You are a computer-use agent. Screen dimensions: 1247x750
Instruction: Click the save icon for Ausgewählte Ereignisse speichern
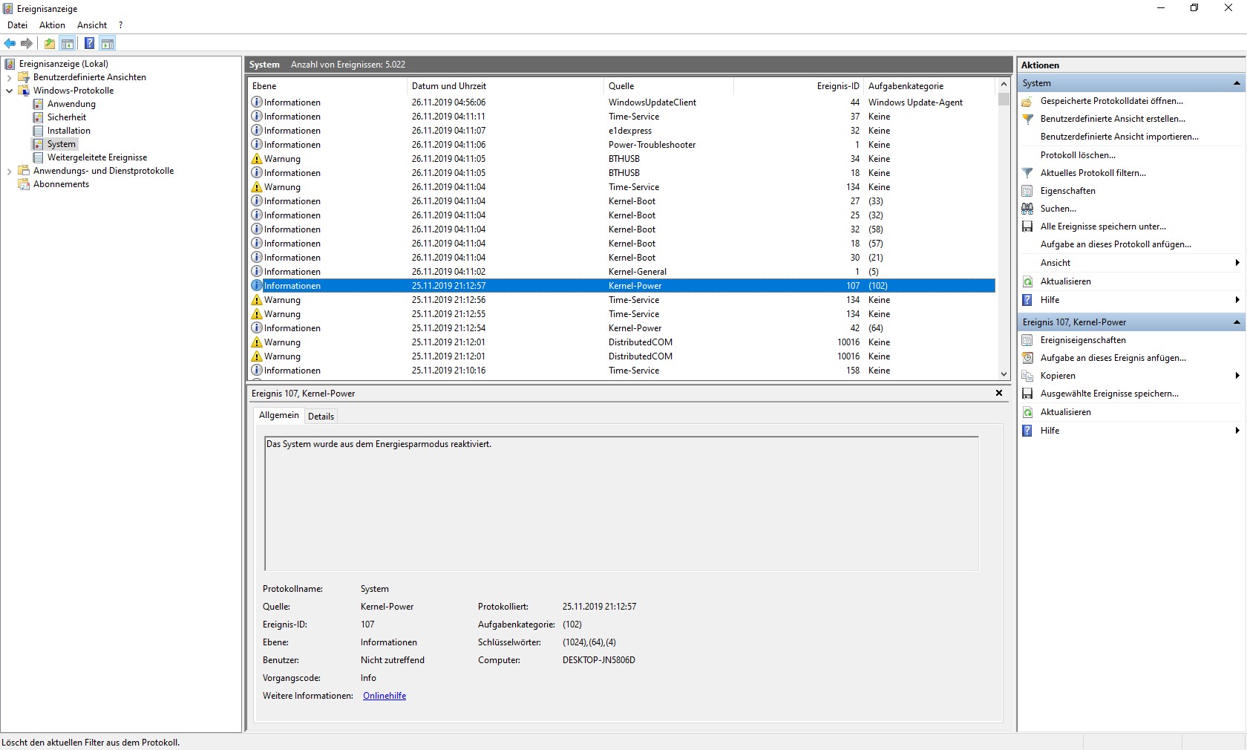tap(1027, 394)
